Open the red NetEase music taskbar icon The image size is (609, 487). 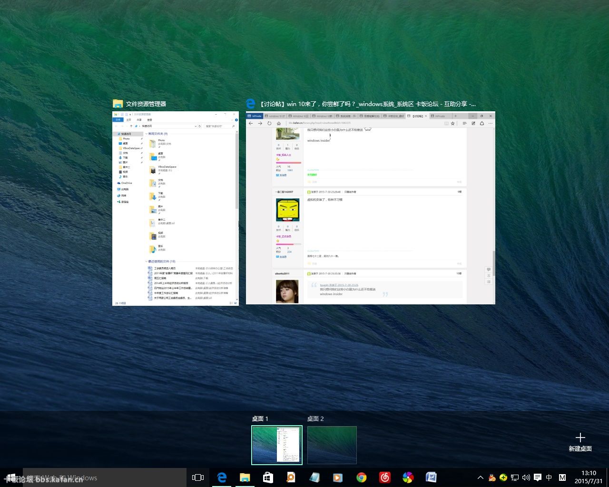384,477
